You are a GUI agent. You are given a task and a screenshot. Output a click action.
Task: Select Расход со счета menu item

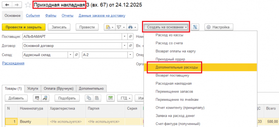click(x=200, y=43)
